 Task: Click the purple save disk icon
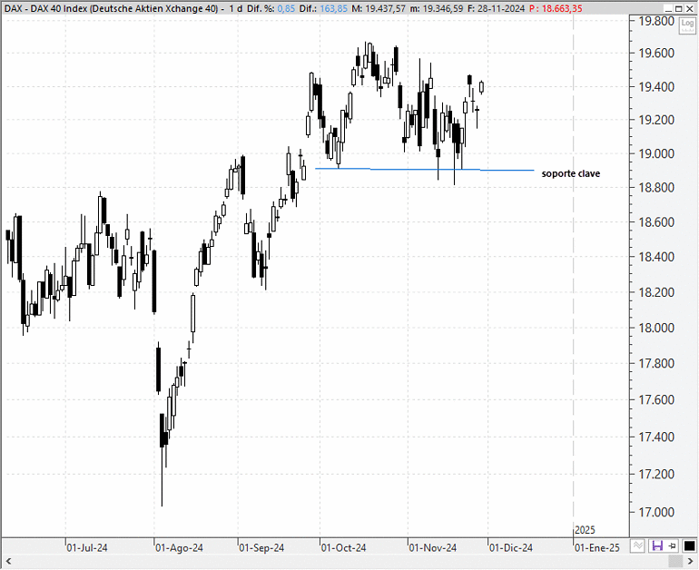[x=657, y=545]
